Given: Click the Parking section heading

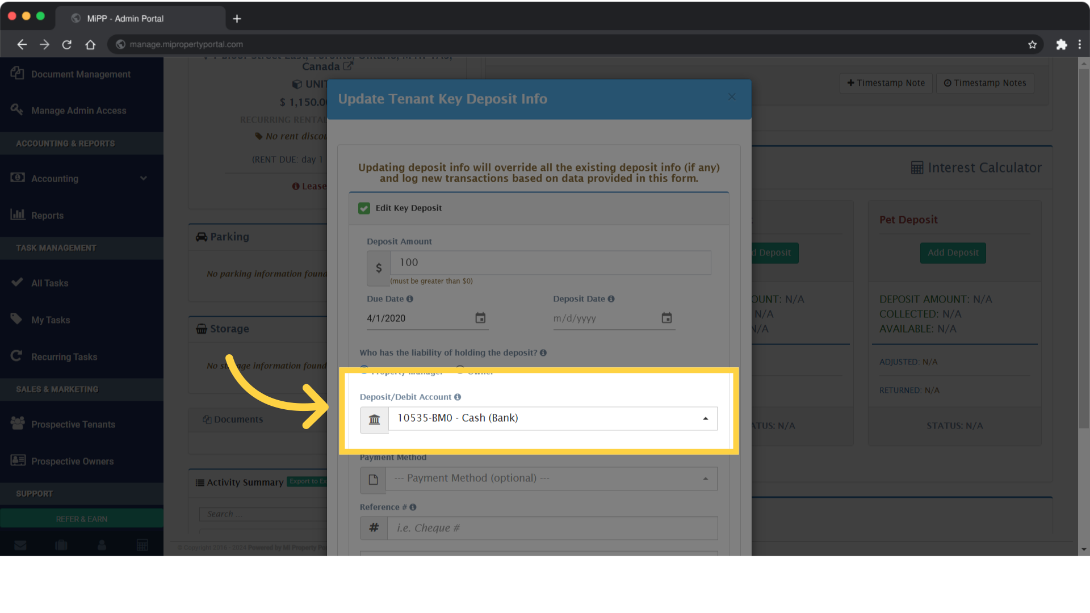Looking at the screenshot, I should [x=223, y=237].
